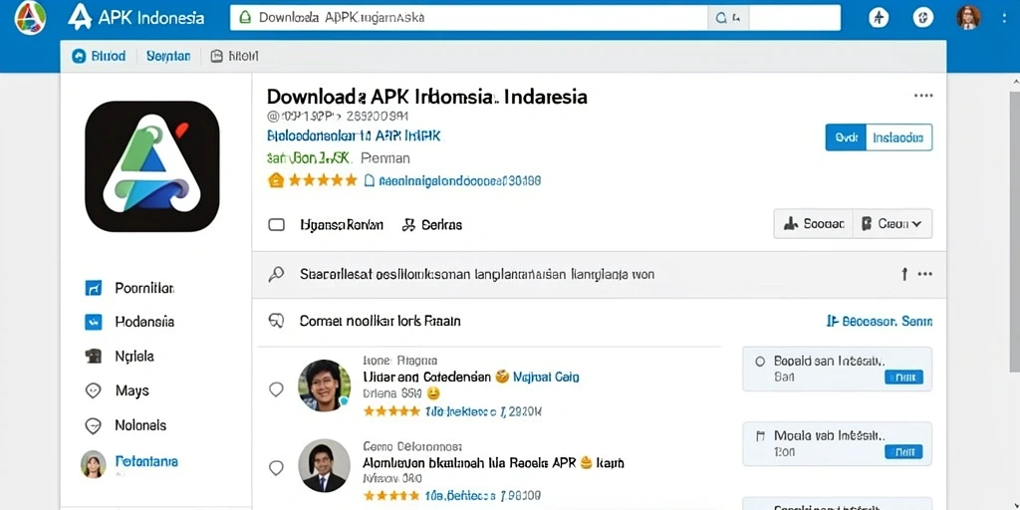Click the large APK Indonesia app icon
This screenshot has height=510, width=1020.
tap(152, 166)
